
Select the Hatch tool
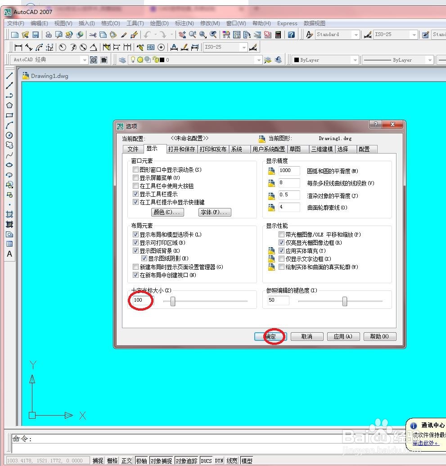click(9, 214)
